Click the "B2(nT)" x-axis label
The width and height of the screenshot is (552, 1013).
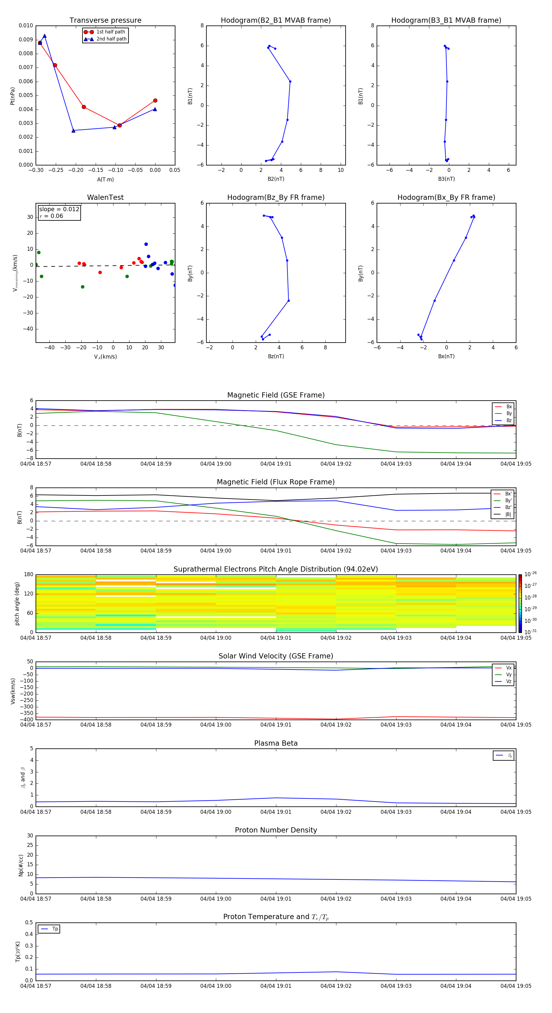tap(276, 179)
